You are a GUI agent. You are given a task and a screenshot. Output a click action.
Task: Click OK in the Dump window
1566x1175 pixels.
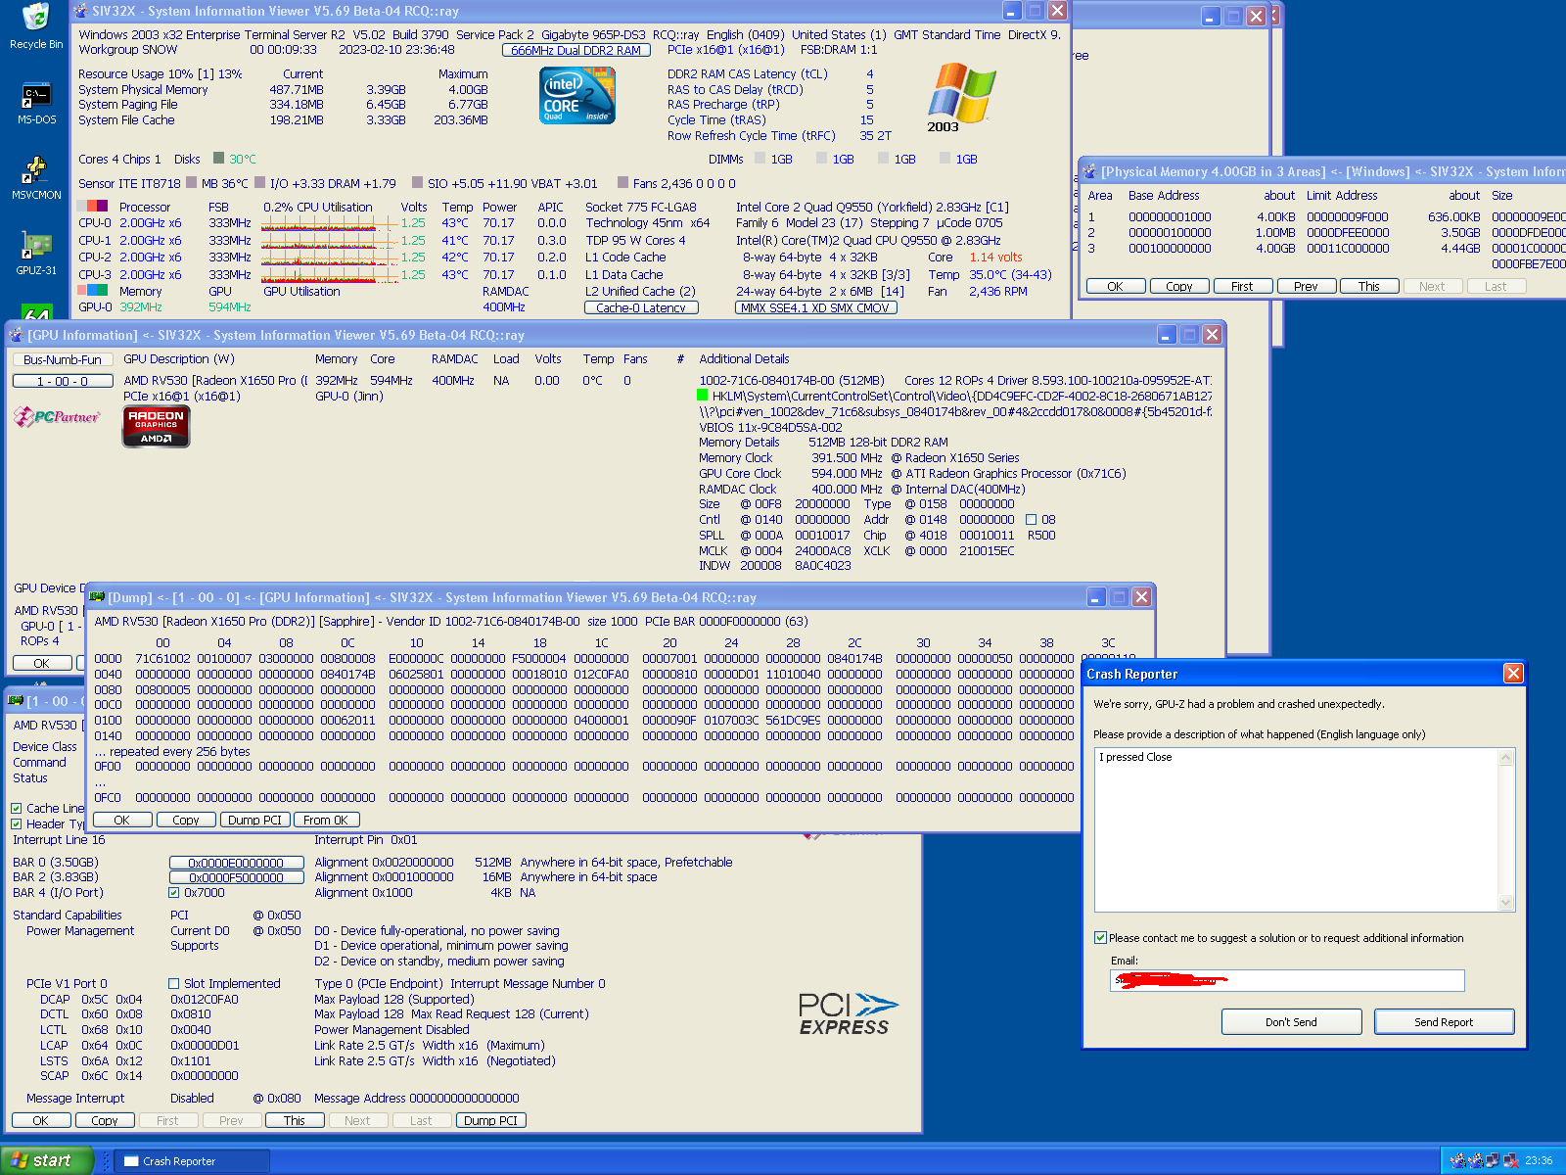[x=121, y=820]
